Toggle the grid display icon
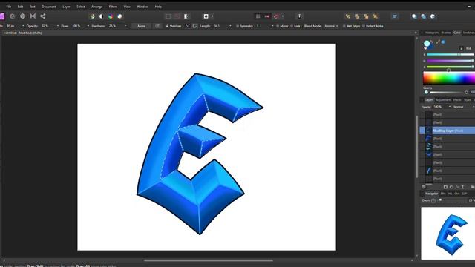475x267 pixels. point(258,16)
